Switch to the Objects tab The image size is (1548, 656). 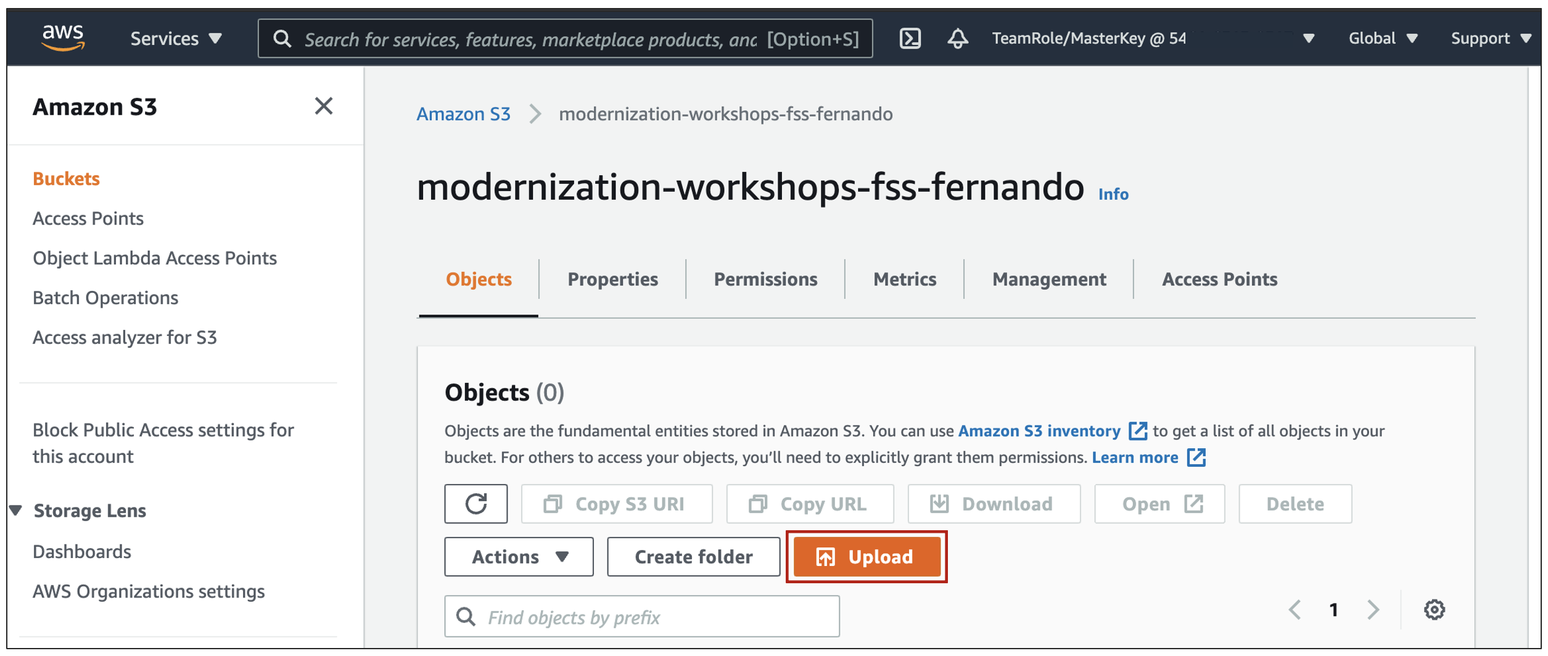click(479, 279)
